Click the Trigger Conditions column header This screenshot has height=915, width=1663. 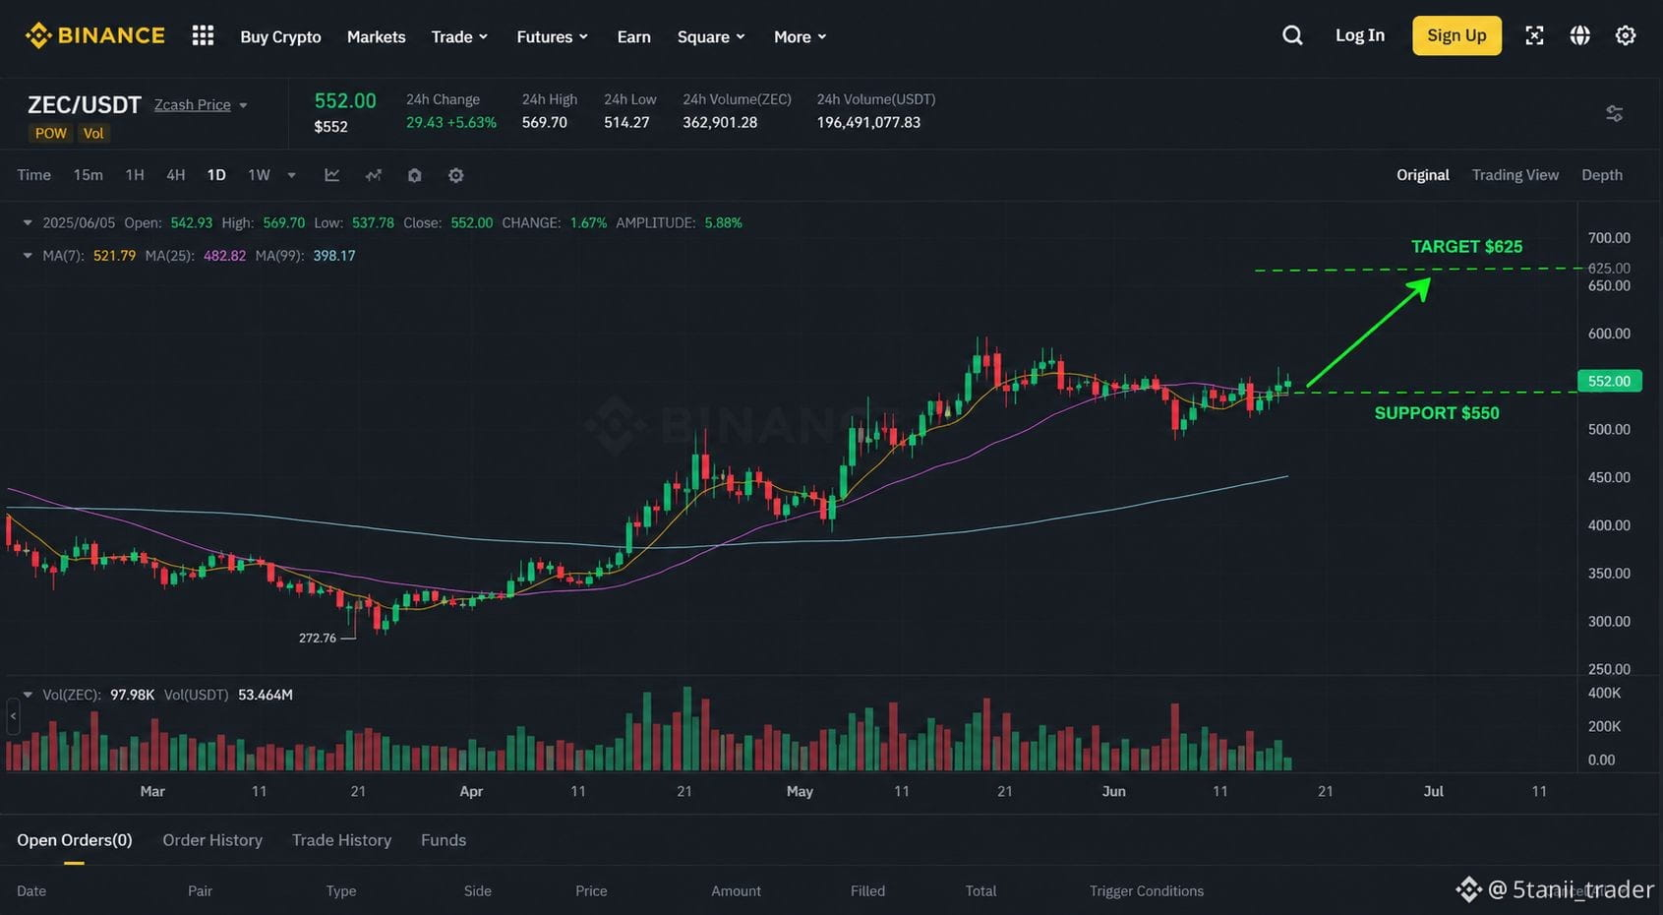[1147, 891]
